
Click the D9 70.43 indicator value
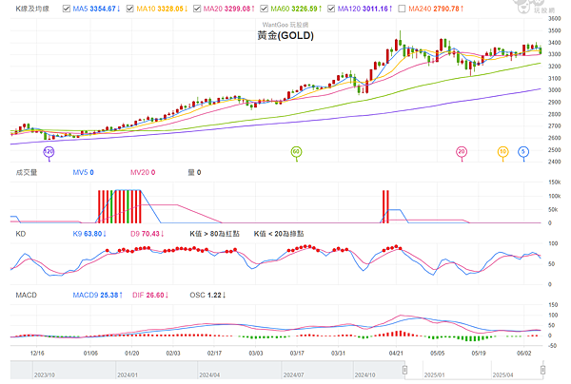coord(148,234)
